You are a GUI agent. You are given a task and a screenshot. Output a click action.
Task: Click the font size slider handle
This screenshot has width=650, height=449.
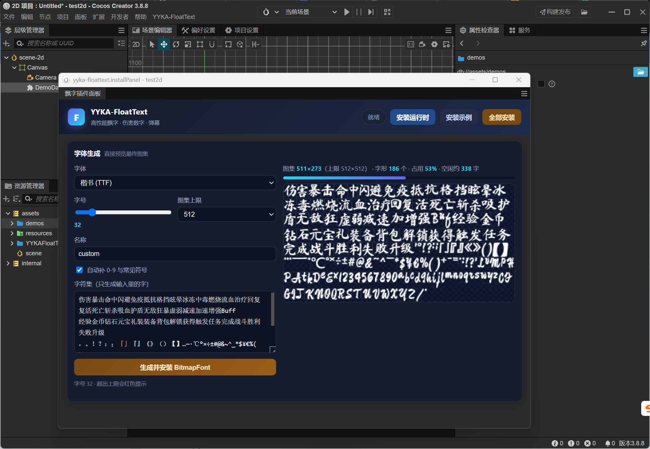coord(92,212)
